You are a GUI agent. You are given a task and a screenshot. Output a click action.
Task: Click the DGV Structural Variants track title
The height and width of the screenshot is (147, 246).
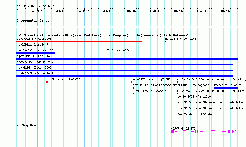(103, 35)
